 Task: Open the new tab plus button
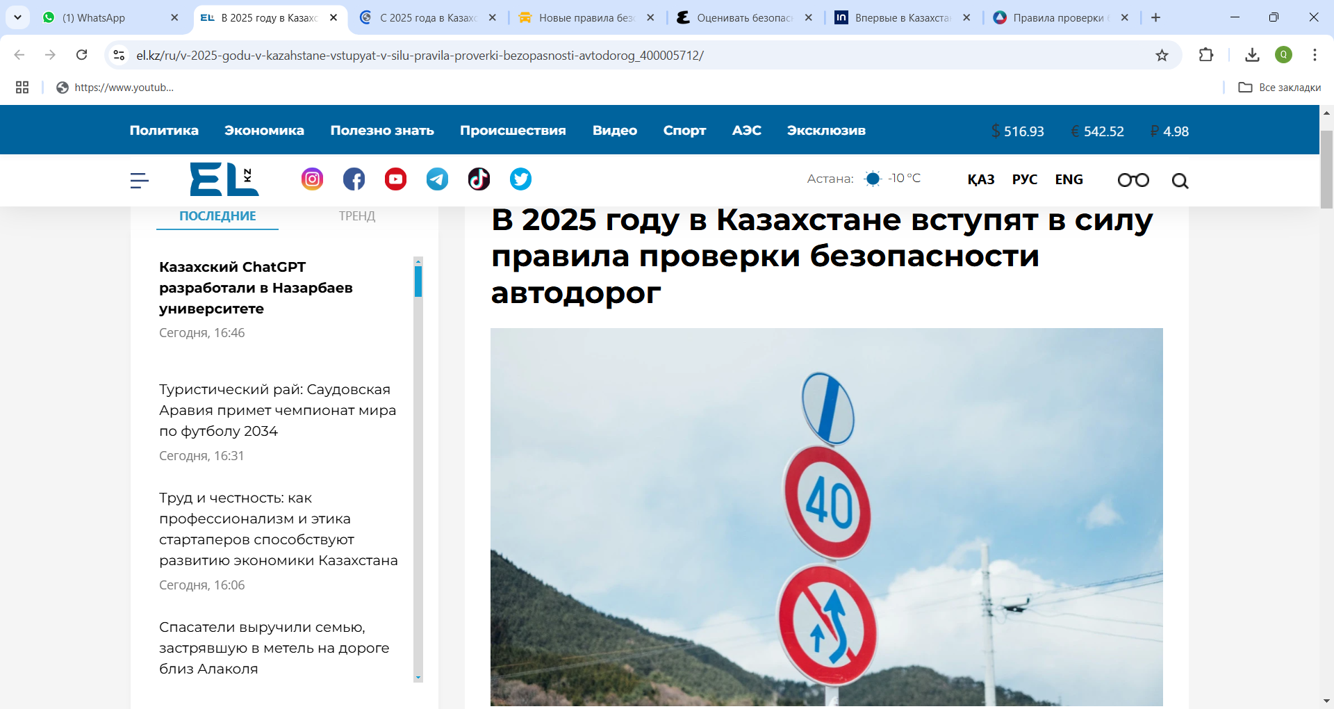point(1155,17)
